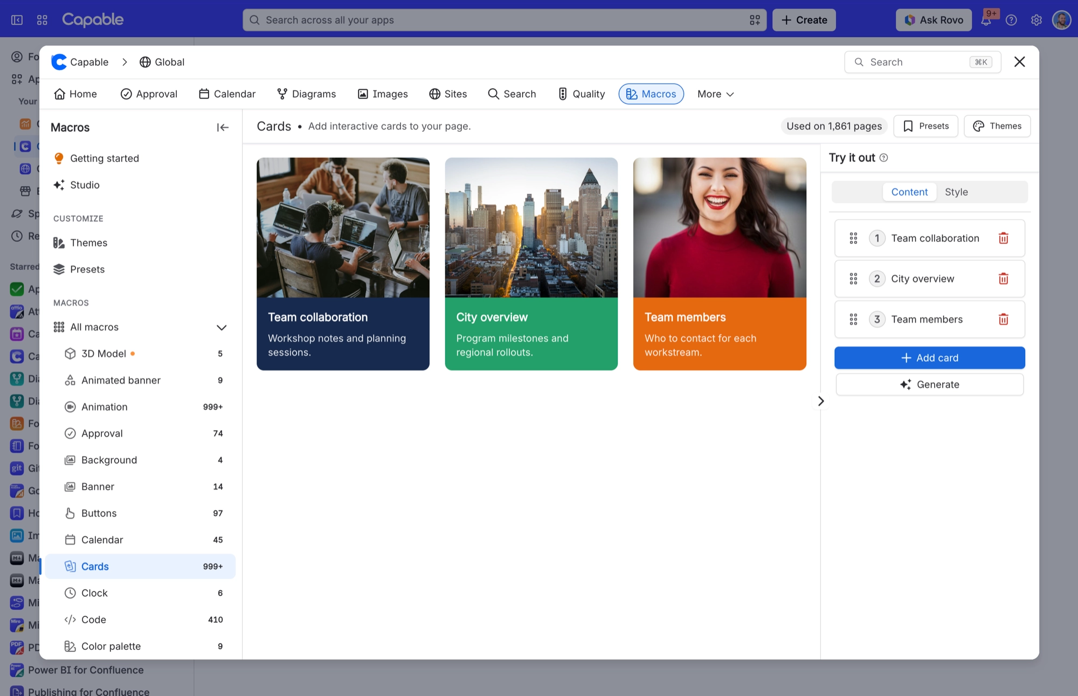Click drag handle for Team members item
This screenshot has height=696, width=1078.
(853, 319)
